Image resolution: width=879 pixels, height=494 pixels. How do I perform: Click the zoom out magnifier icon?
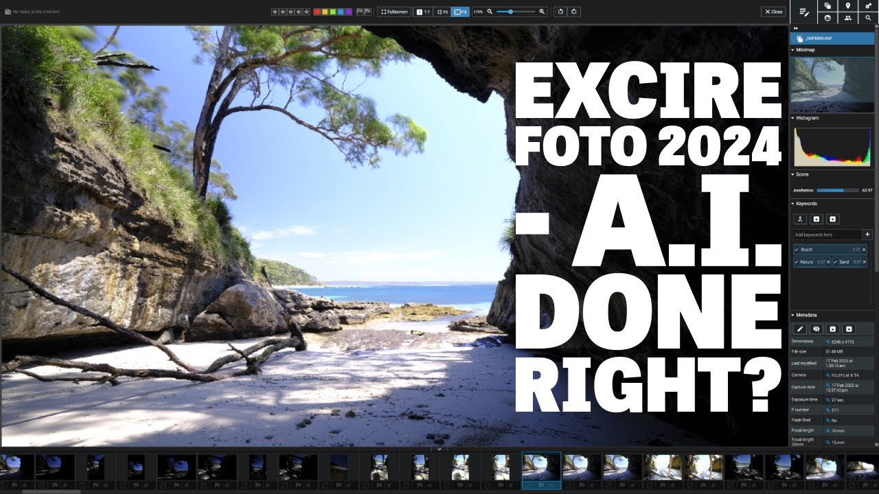[x=490, y=12]
